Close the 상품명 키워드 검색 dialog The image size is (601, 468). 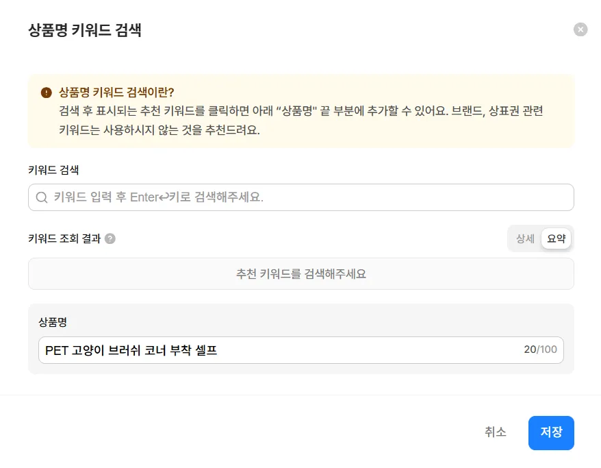(580, 29)
